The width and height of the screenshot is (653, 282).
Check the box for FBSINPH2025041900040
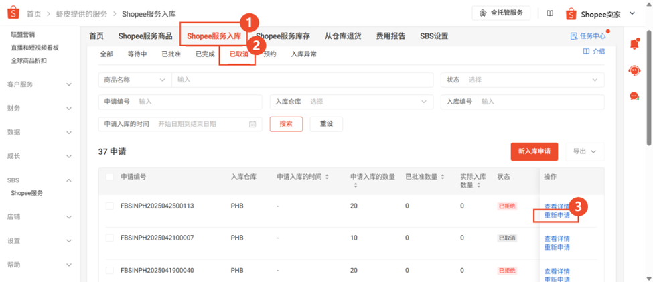(110, 270)
